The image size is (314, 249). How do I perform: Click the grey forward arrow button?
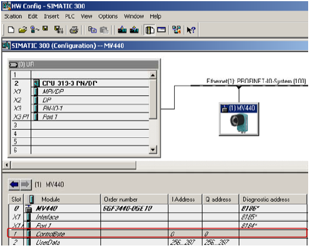(x=25, y=184)
